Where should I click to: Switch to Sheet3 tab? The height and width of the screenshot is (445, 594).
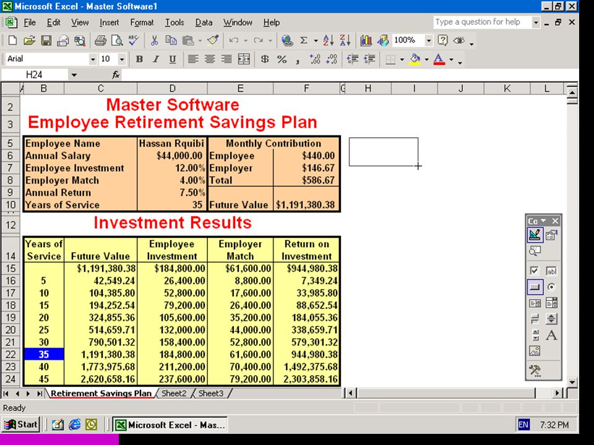(211, 393)
